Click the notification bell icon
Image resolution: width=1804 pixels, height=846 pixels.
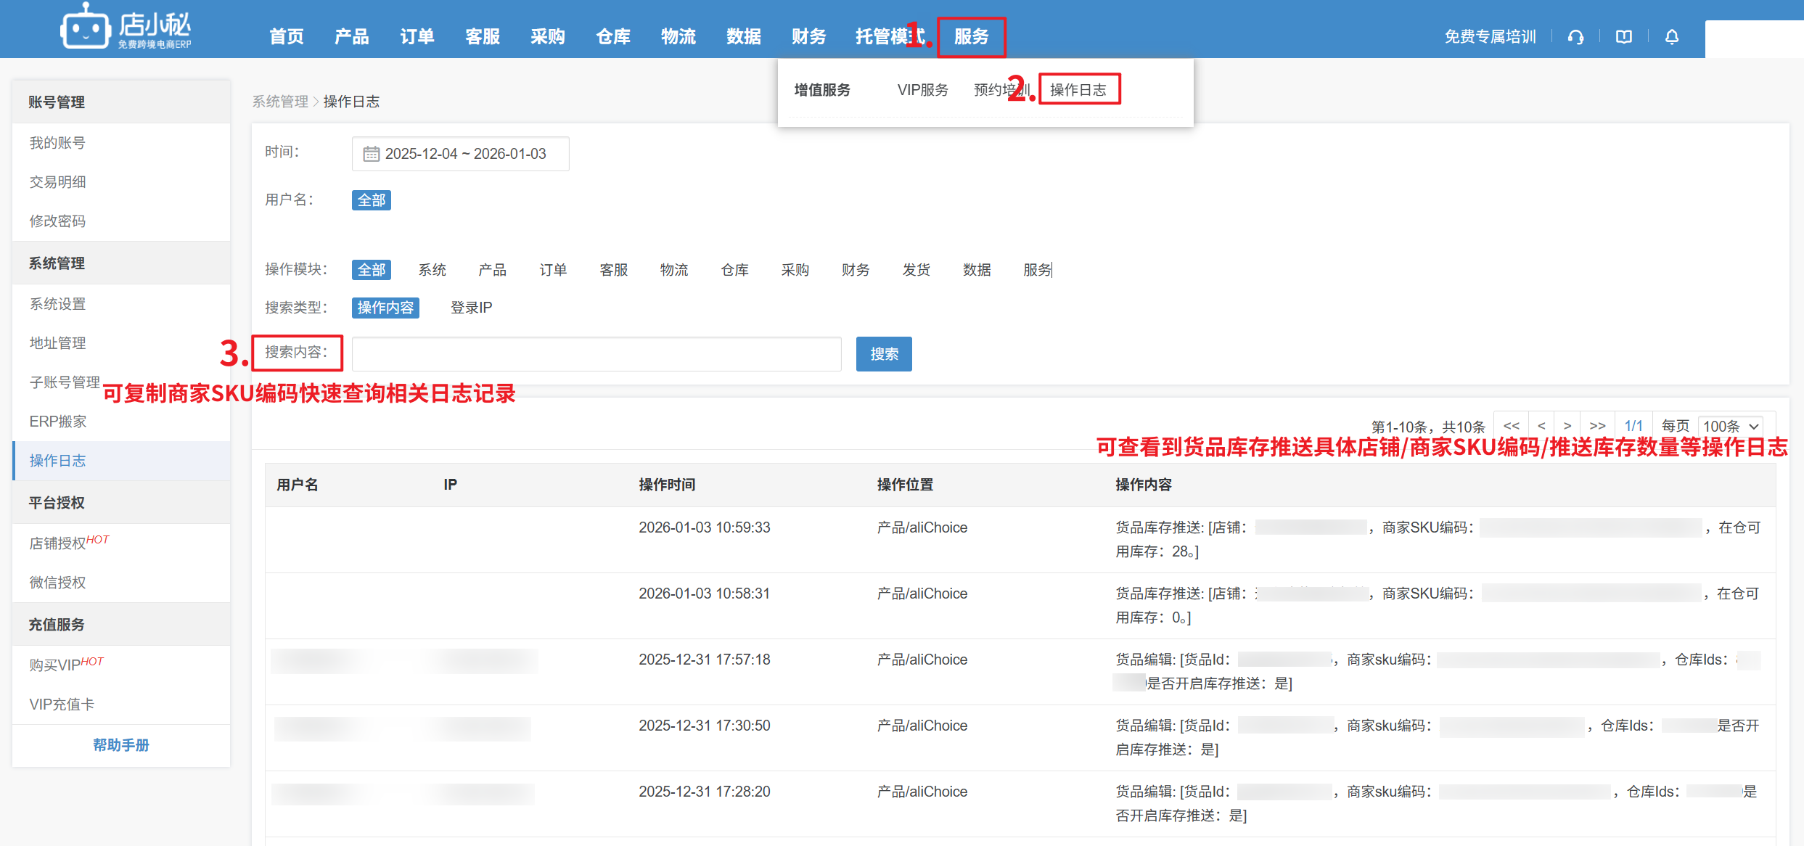[x=1672, y=37]
